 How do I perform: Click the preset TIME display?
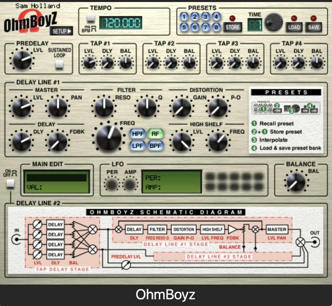click(255, 24)
